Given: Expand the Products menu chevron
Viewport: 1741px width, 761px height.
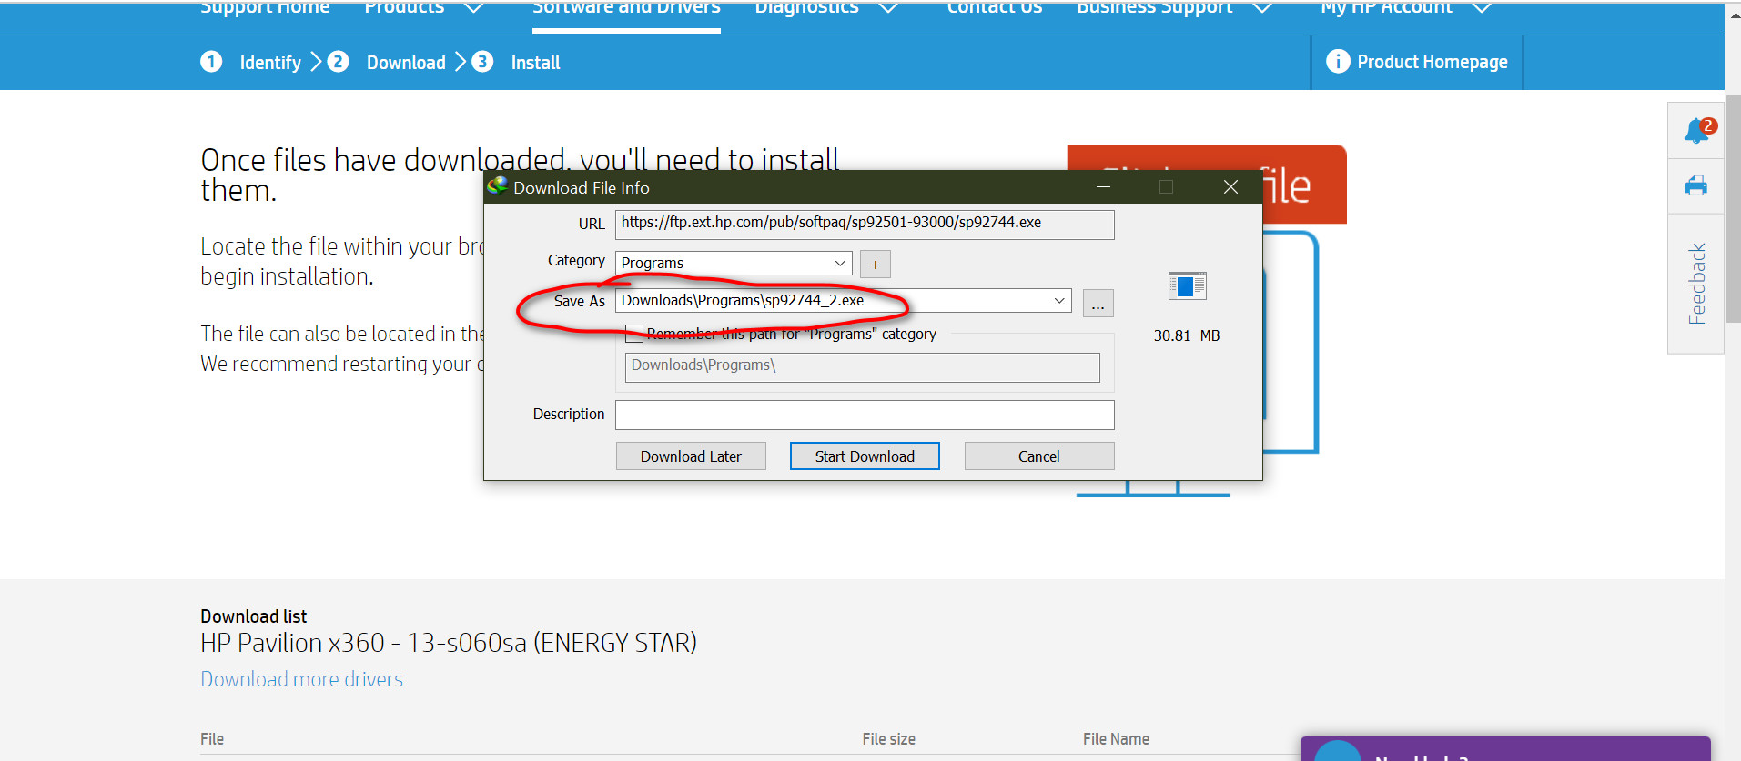Looking at the screenshot, I should 473,8.
